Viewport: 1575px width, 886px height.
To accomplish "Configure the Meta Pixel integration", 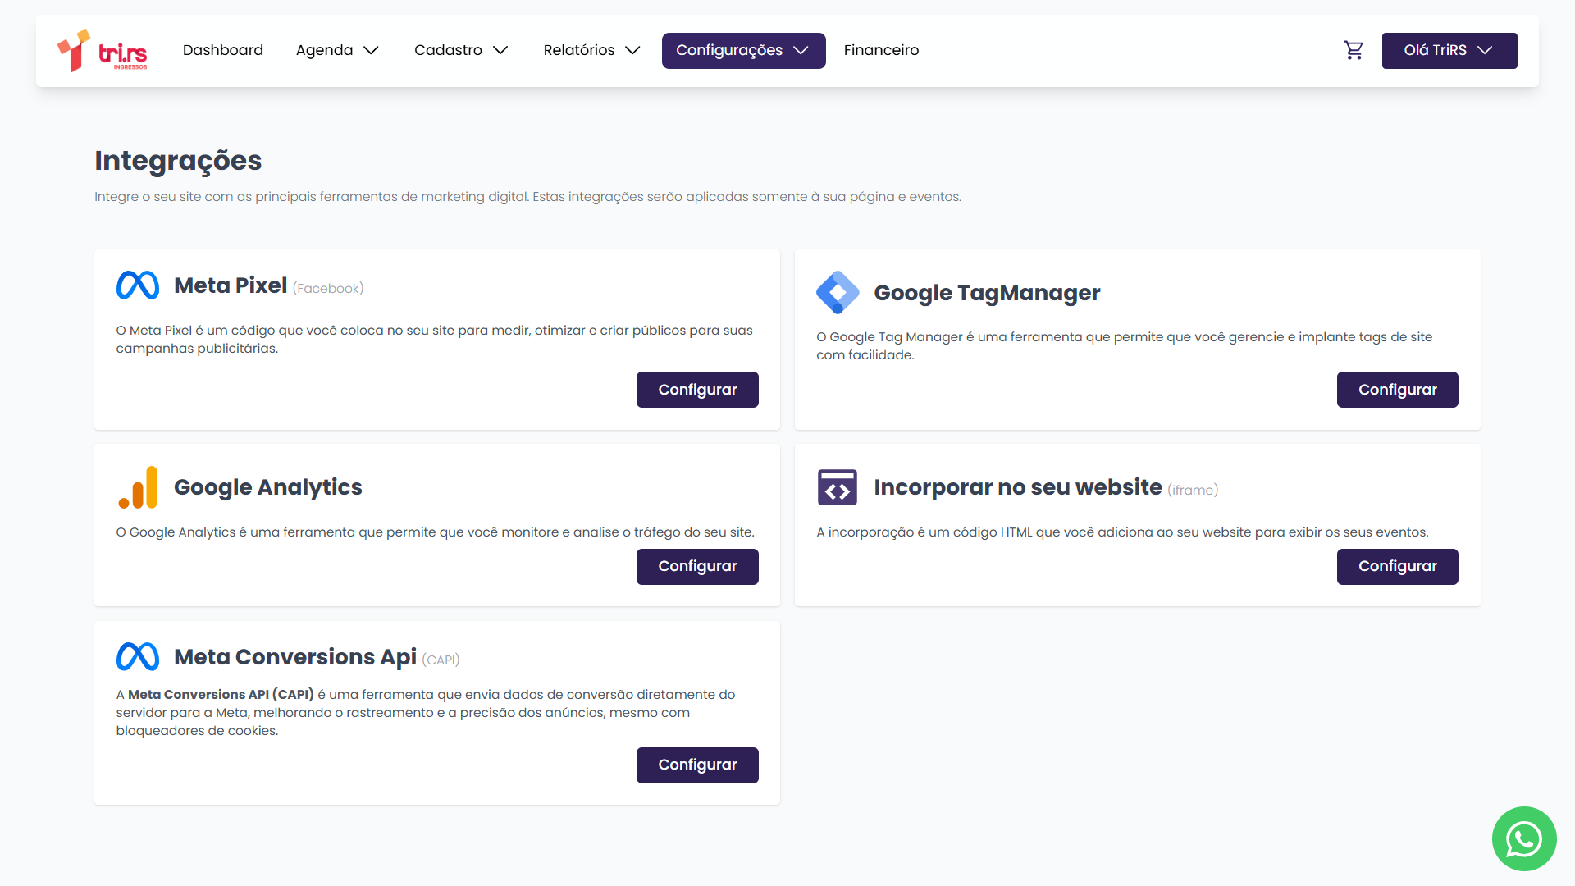I will (697, 390).
